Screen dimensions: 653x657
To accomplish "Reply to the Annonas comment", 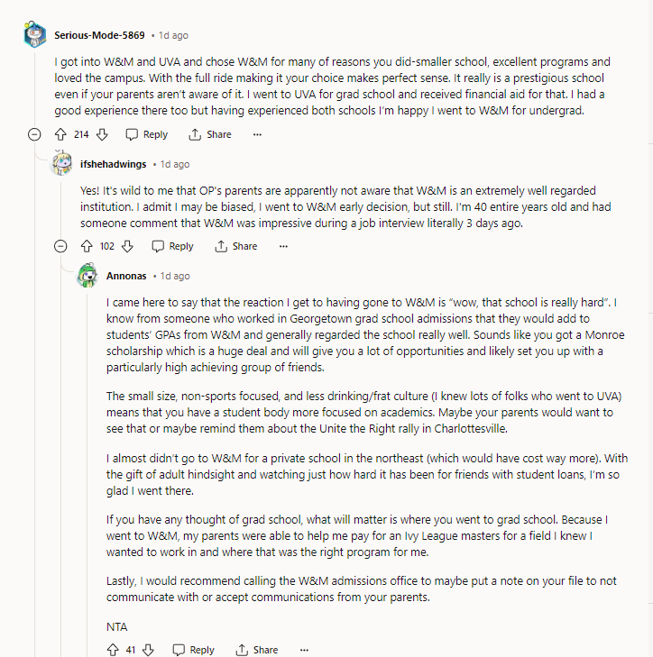I will coord(193,650).
